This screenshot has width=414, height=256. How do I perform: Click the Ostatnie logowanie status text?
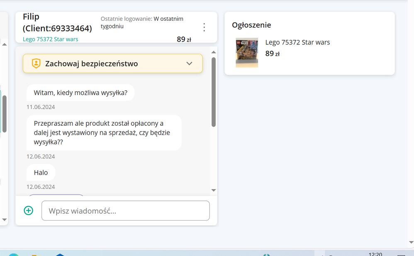click(142, 22)
